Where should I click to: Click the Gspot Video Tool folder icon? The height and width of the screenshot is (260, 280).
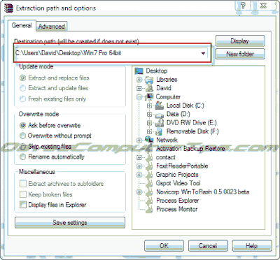pyautogui.click(x=149, y=183)
